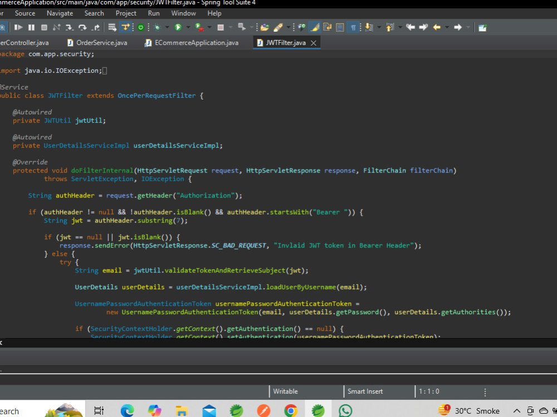
Task: Switch to the ECommerceApplication.java tab
Action: [x=192, y=43]
